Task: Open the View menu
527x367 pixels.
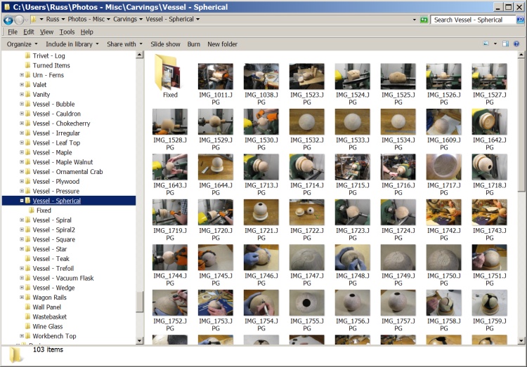Action: [46, 32]
